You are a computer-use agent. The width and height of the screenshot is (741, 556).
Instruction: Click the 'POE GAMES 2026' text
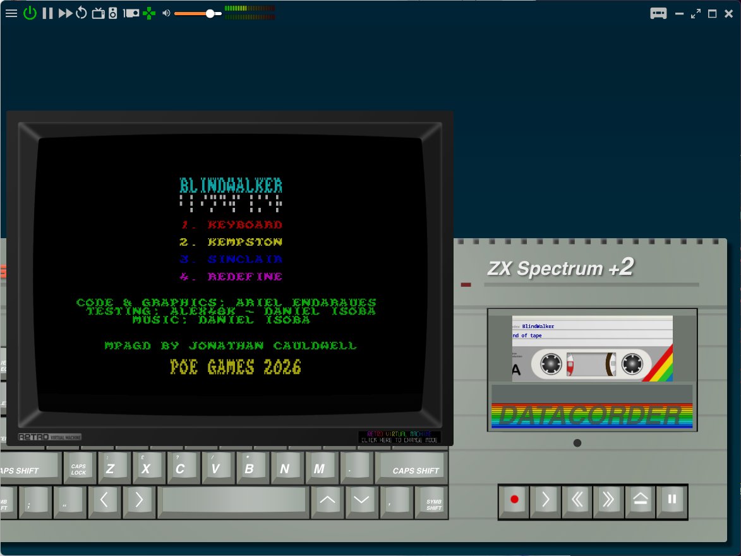[236, 367]
